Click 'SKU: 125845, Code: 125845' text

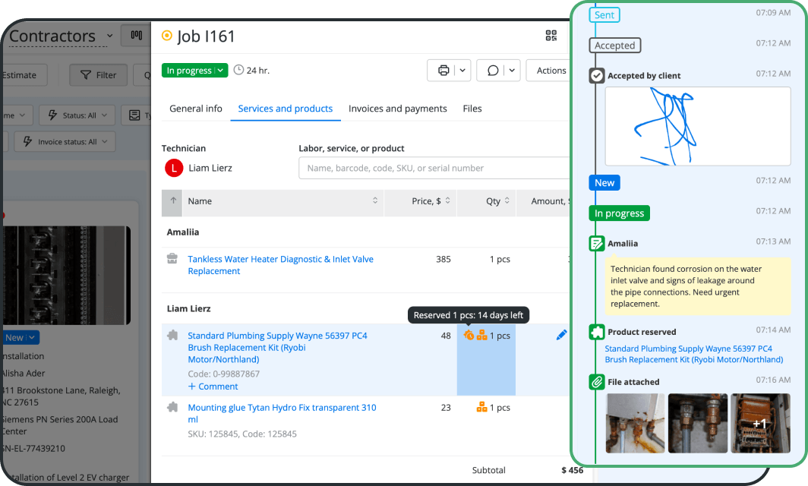pos(242,434)
